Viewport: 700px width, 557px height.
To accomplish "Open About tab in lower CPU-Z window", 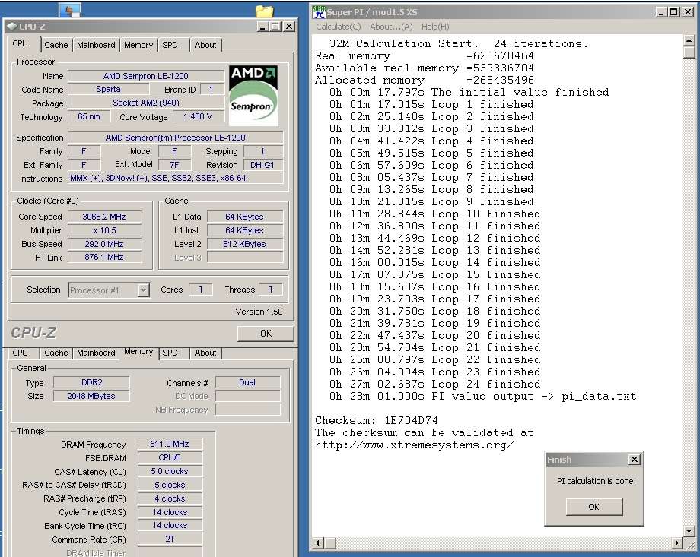I will [x=205, y=353].
